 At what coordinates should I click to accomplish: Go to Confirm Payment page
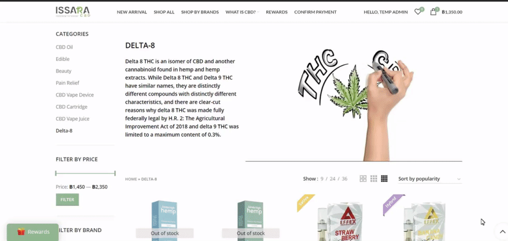point(315,12)
